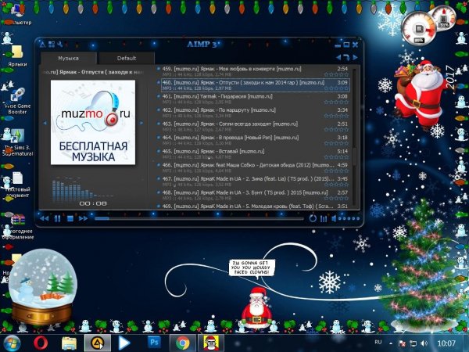Skip to the previous track
469x352 pixels.
tap(45, 218)
